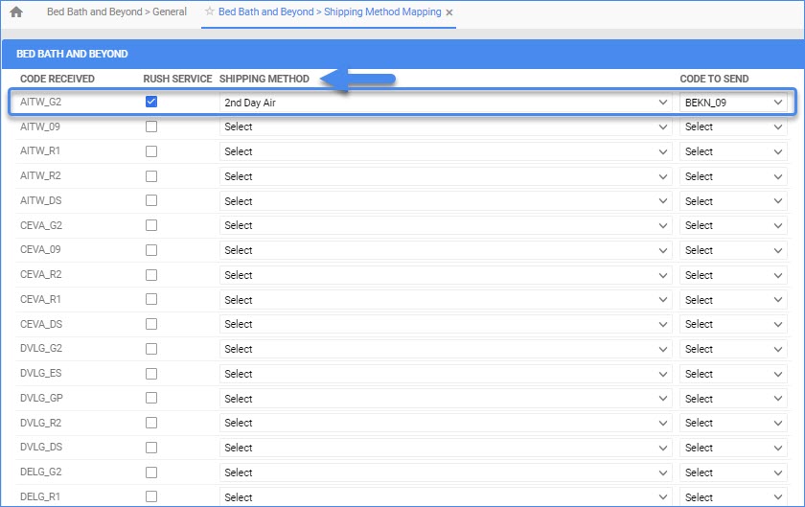
Task: Select shipping method for CEVA_G2
Action: point(446,225)
